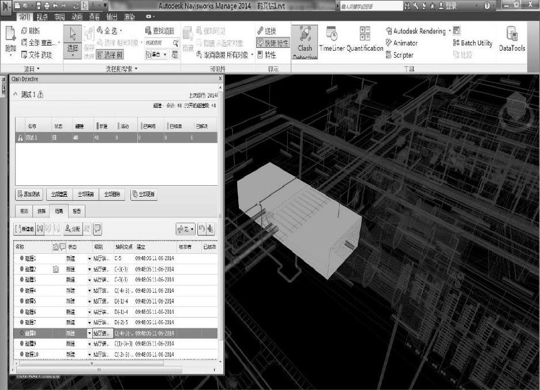The height and width of the screenshot is (390, 540).
Task: Expand the 项目 ribbon panel arrow
Action: [38, 69]
